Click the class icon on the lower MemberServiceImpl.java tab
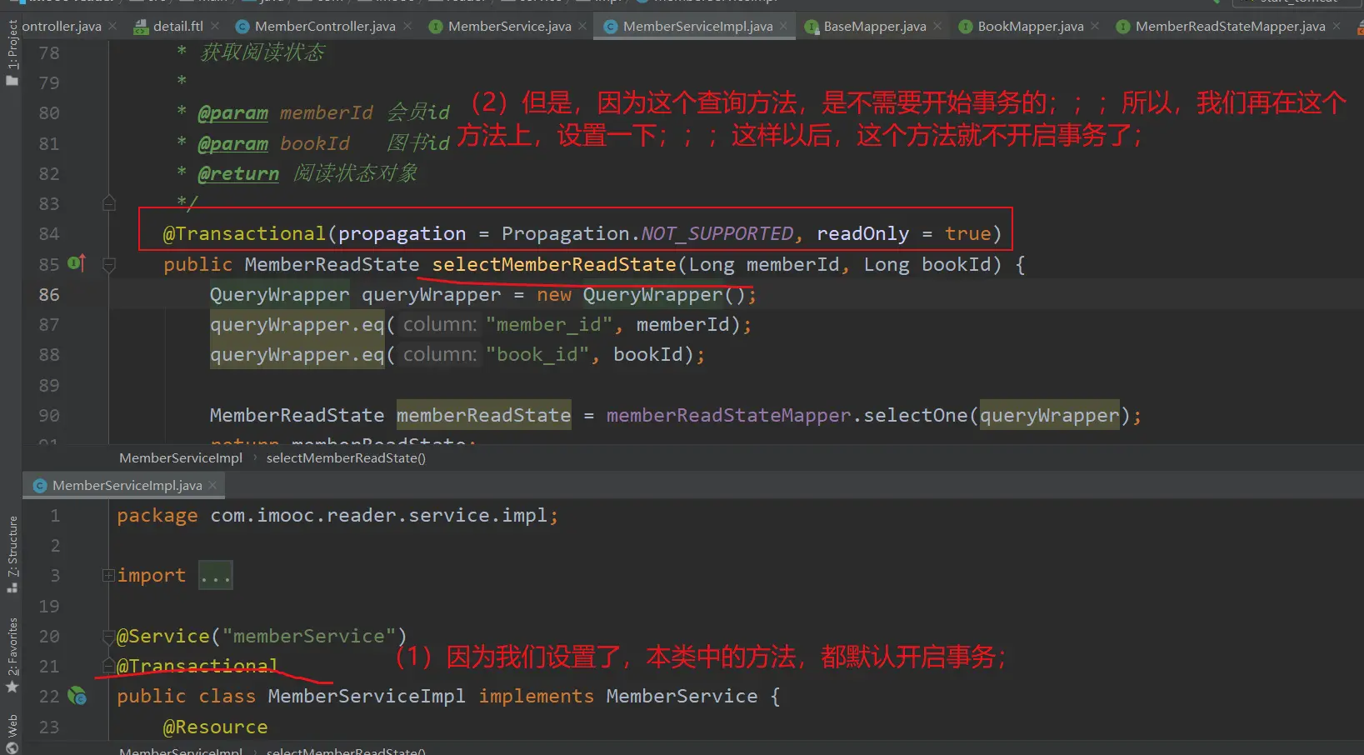The width and height of the screenshot is (1364, 755). pyautogui.click(x=40, y=486)
